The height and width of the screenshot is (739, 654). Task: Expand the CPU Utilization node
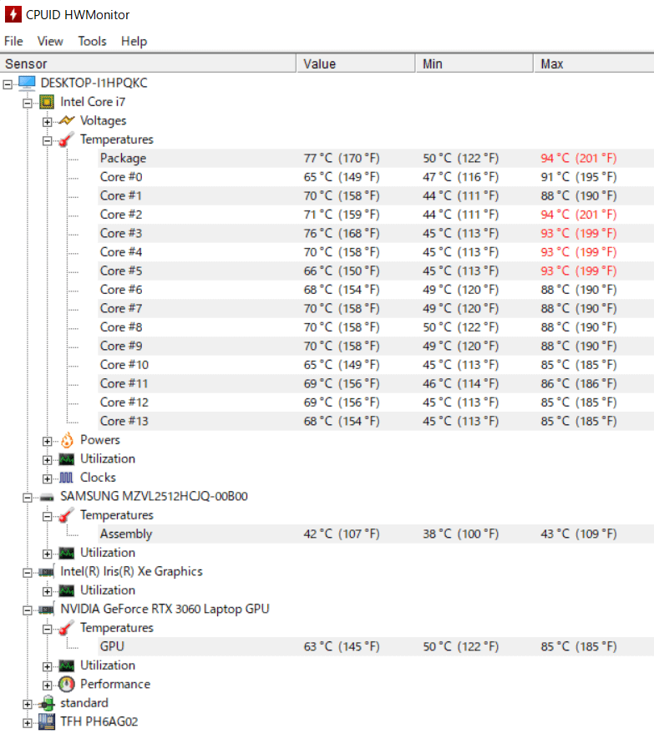click(47, 460)
